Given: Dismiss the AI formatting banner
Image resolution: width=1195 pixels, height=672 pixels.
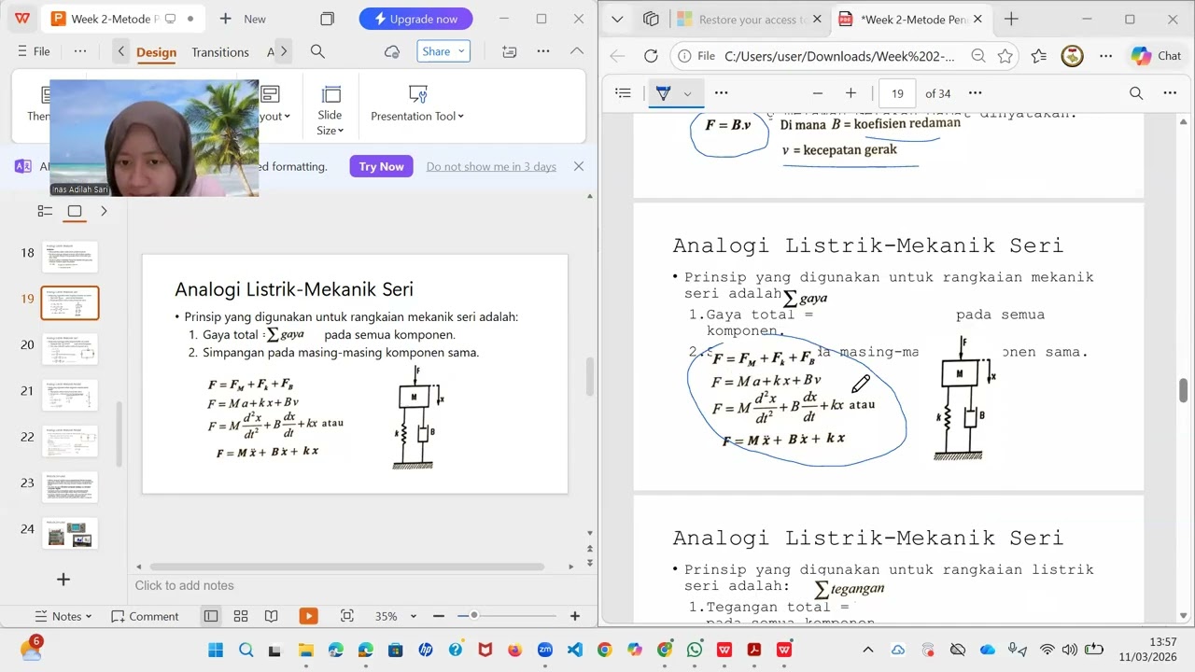Looking at the screenshot, I should pyautogui.click(x=579, y=166).
